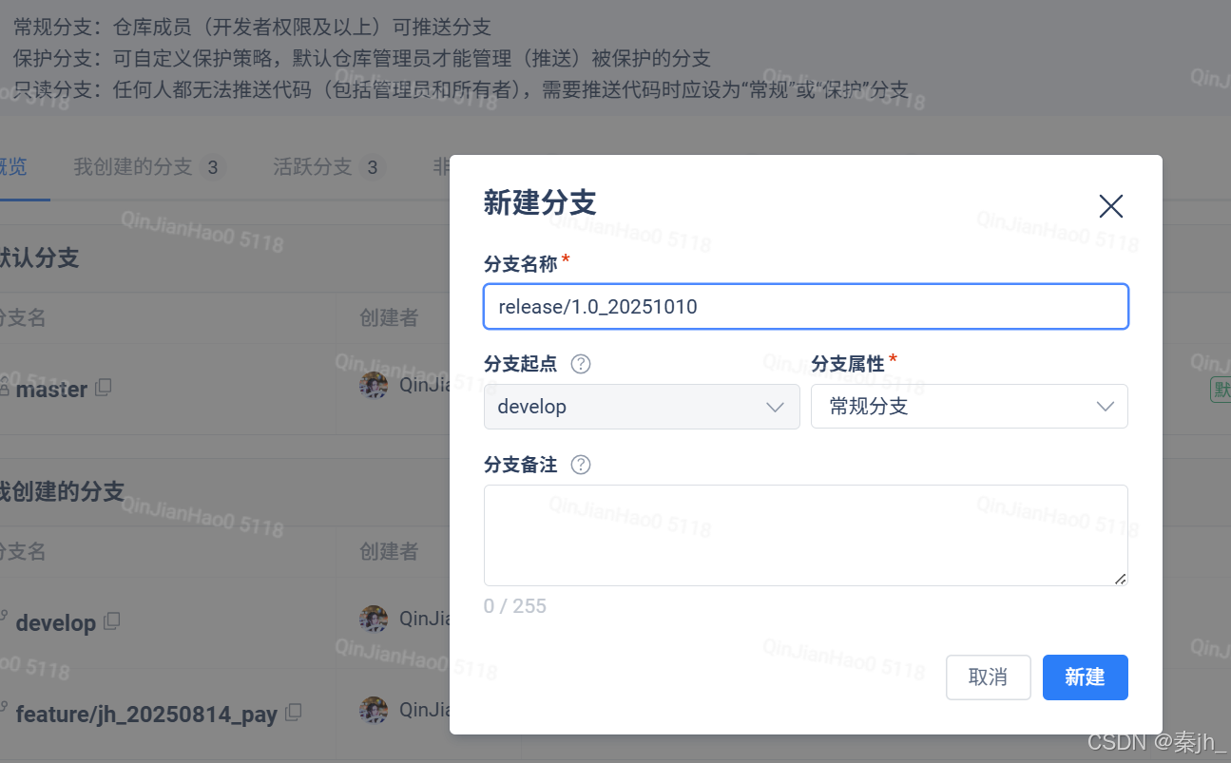Open the 分支属性 常规分支 dropdown
Viewport: 1231px width, 763px height.
(x=969, y=407)
